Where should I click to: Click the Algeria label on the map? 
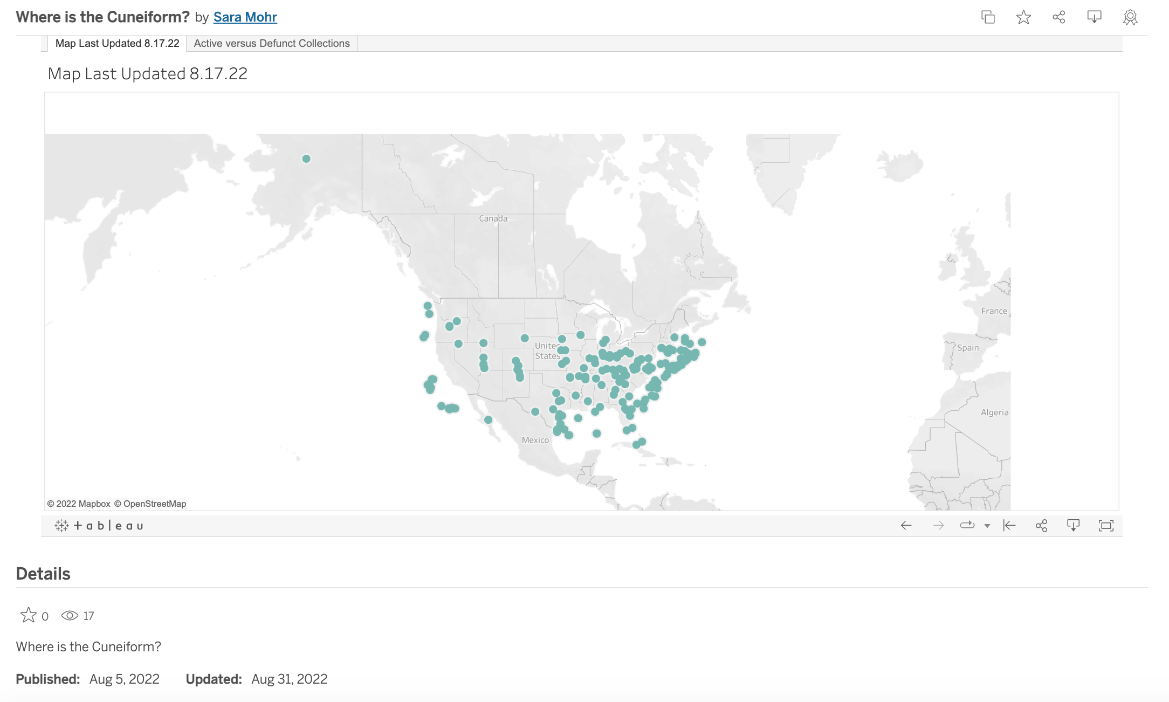pos(994,412)
